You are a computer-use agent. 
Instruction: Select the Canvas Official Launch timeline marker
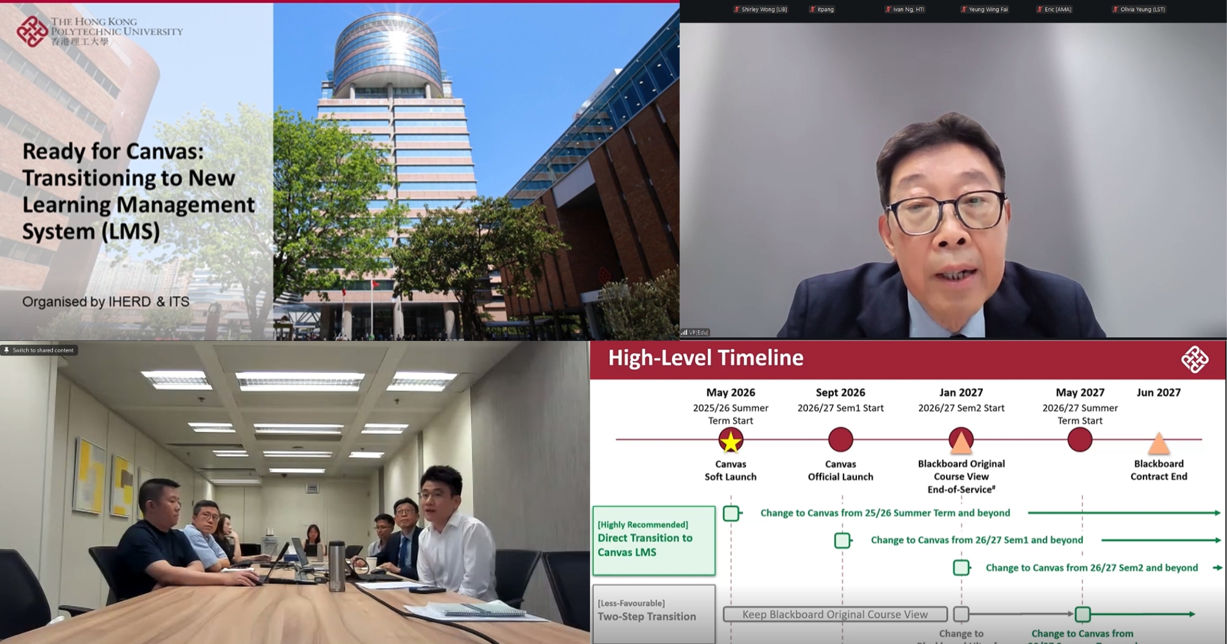click(x=840, y=440)
